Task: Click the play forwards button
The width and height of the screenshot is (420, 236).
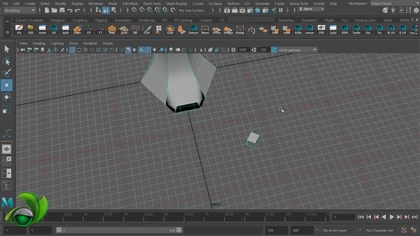Action: (x=392, y=217)
